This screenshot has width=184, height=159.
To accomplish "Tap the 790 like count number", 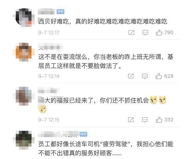I will pyautogui.click(x=169, y=32).
